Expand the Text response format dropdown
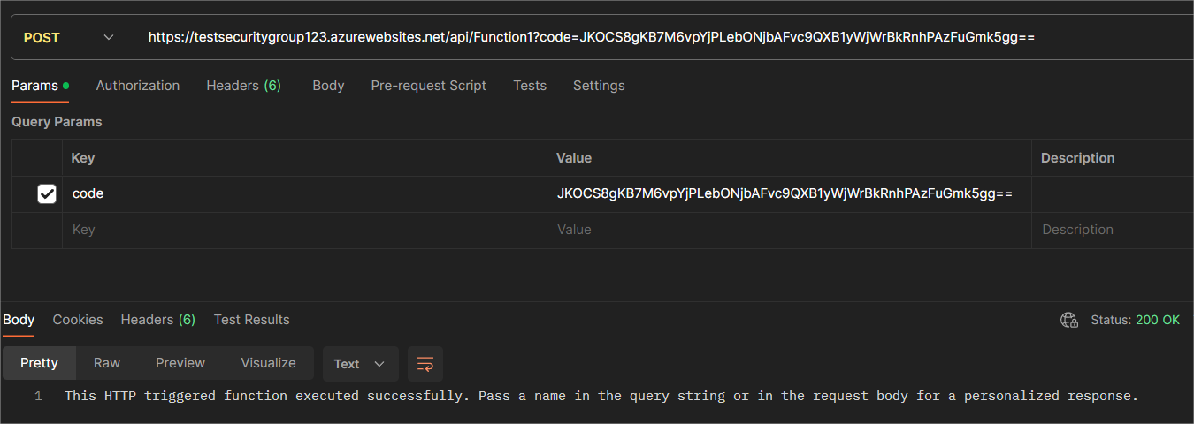Image resolution: width=1194 pixels, height=424 pixels. coord(360,364)
